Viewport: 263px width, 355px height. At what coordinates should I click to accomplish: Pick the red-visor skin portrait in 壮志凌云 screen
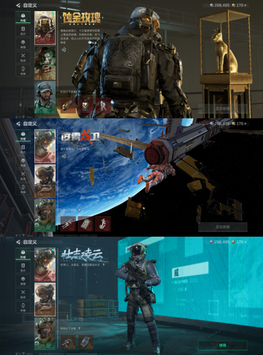[45, 265]
